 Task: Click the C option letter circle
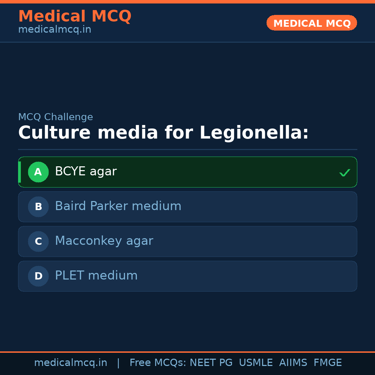[x=38, y=241]
